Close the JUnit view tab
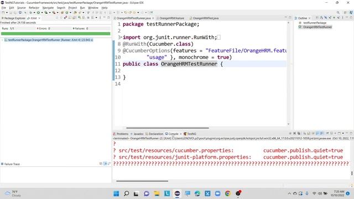This screenshot has width=354, height=199. coord(39,18)
